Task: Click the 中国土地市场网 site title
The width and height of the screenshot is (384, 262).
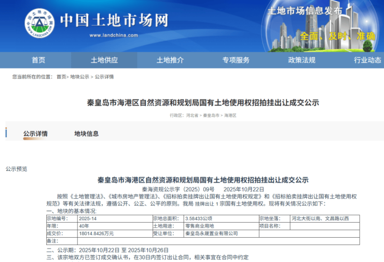Action: [x=114, y=20]
